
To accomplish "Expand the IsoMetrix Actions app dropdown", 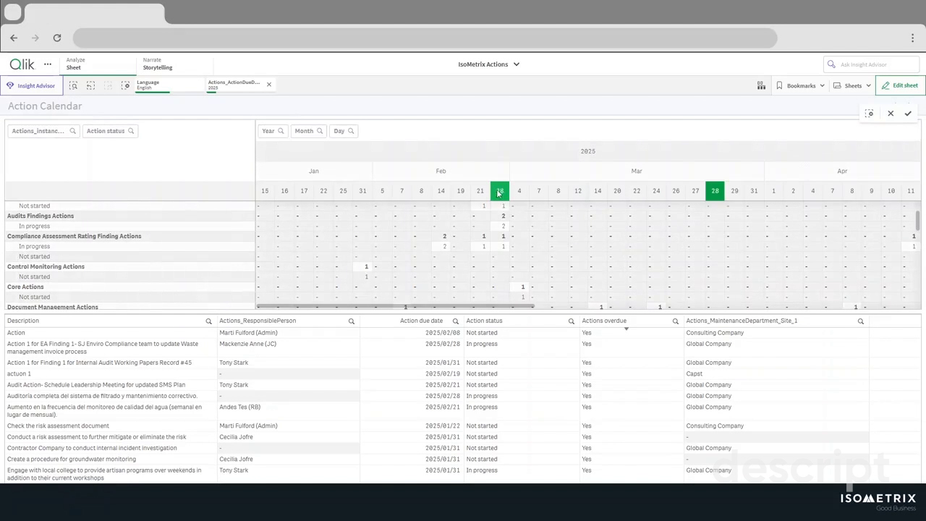I will (x=517, y=64).
